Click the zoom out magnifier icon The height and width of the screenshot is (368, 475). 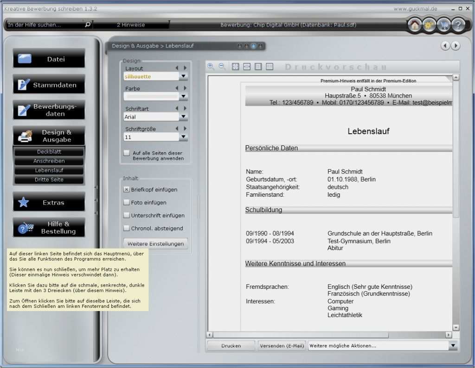221,66
